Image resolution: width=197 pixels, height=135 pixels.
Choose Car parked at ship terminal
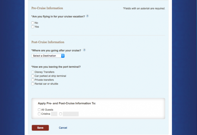click(33, 76)
